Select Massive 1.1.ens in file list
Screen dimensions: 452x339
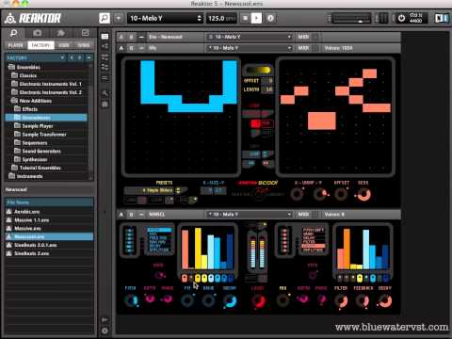click(49, 220)
